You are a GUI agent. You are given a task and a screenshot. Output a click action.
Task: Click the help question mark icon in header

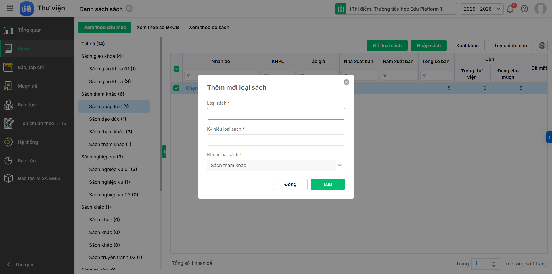click(x=524, y=9)
